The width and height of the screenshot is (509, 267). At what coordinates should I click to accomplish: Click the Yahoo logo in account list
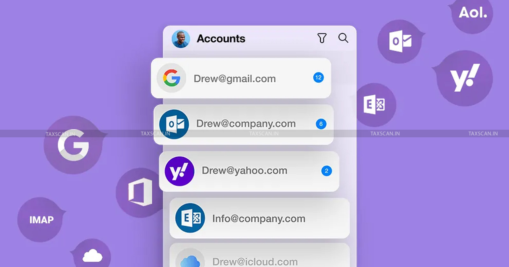179,171
